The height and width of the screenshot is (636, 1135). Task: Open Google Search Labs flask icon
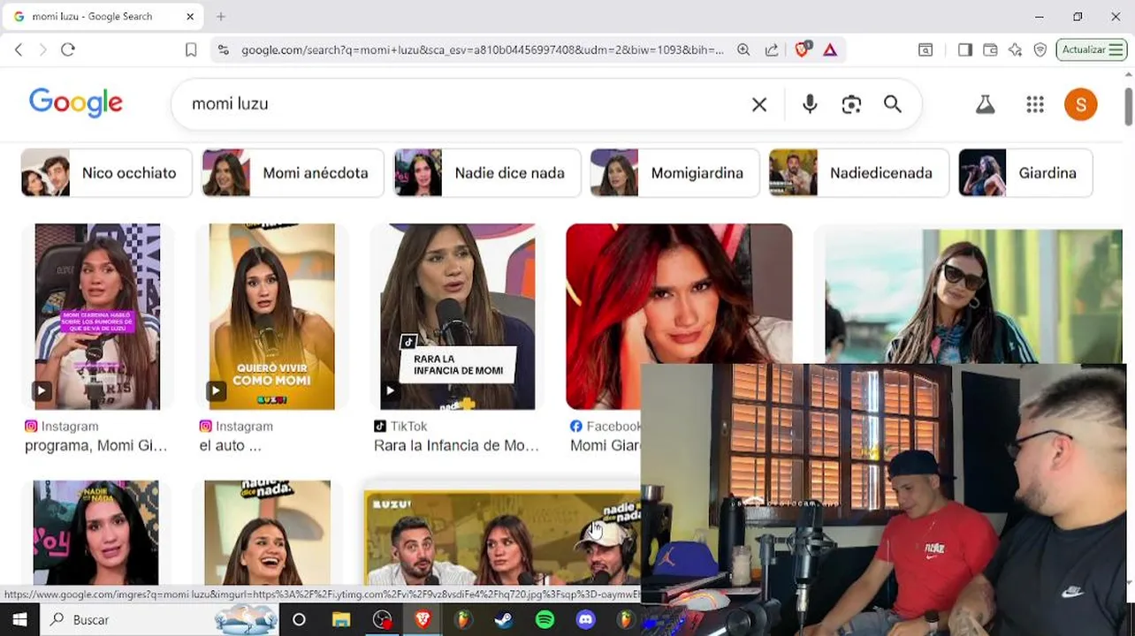click(985, 104)
